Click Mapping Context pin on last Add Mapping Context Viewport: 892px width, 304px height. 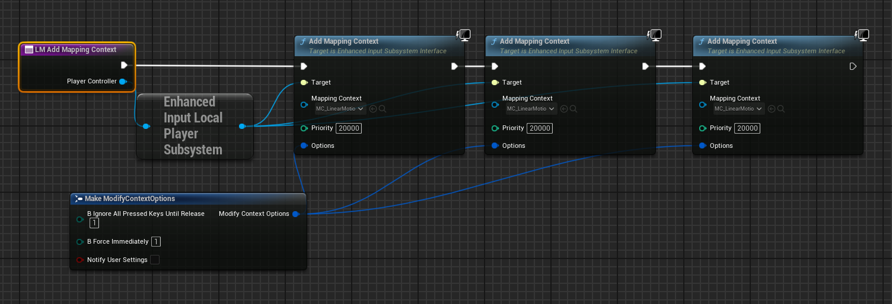pos(703,104)
